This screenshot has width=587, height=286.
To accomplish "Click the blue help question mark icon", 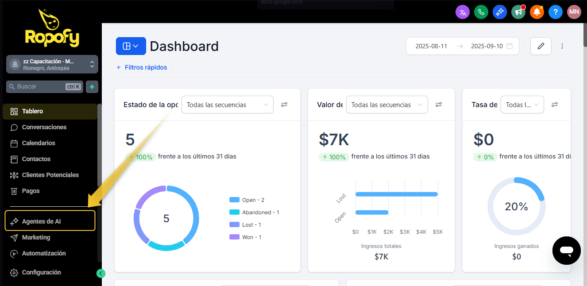I will (x=556, y=12).
